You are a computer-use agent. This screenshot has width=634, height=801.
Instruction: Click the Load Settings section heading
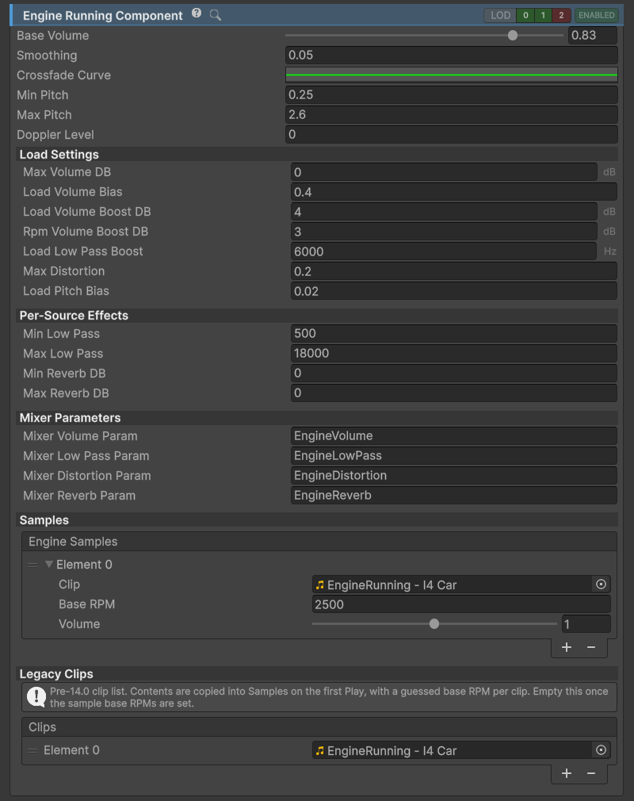59,155
